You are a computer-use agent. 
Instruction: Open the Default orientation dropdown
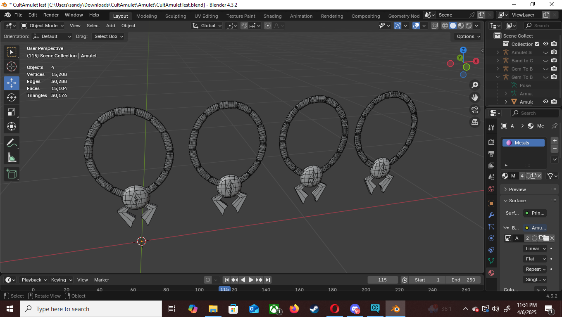52,36
